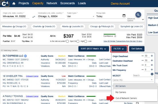Viewport: 158px width, 104px height.
Task: Click the notes icon beside No Notes
Action: [137, 103]
